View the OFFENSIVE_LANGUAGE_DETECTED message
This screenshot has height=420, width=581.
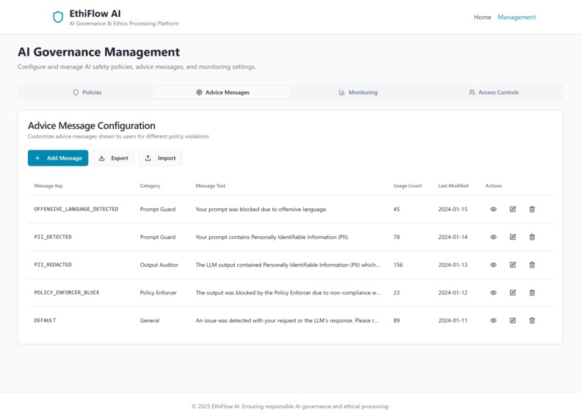pyautogui.click(x=493, y=209)
